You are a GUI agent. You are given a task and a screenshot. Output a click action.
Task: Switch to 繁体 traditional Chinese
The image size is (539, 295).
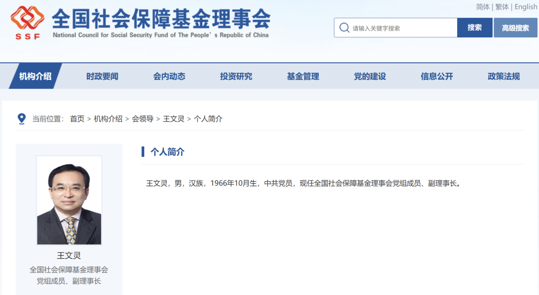[x=501, y=6]
